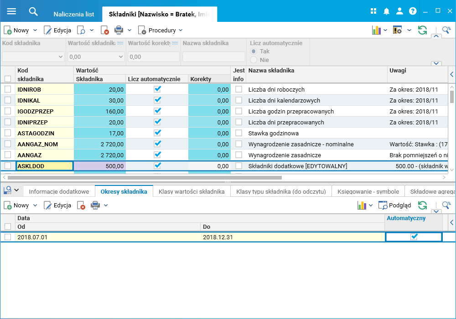Select the 'Nie' radio button

tap(254, 60)
